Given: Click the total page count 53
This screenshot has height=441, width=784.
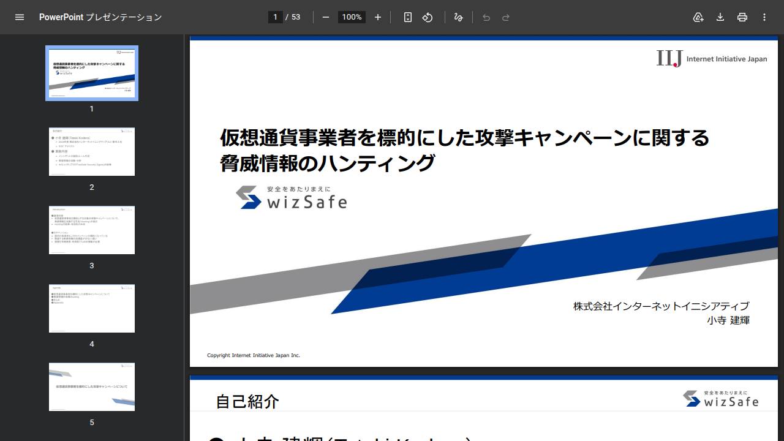Looking at the screenshot, I should coord(296,17).
